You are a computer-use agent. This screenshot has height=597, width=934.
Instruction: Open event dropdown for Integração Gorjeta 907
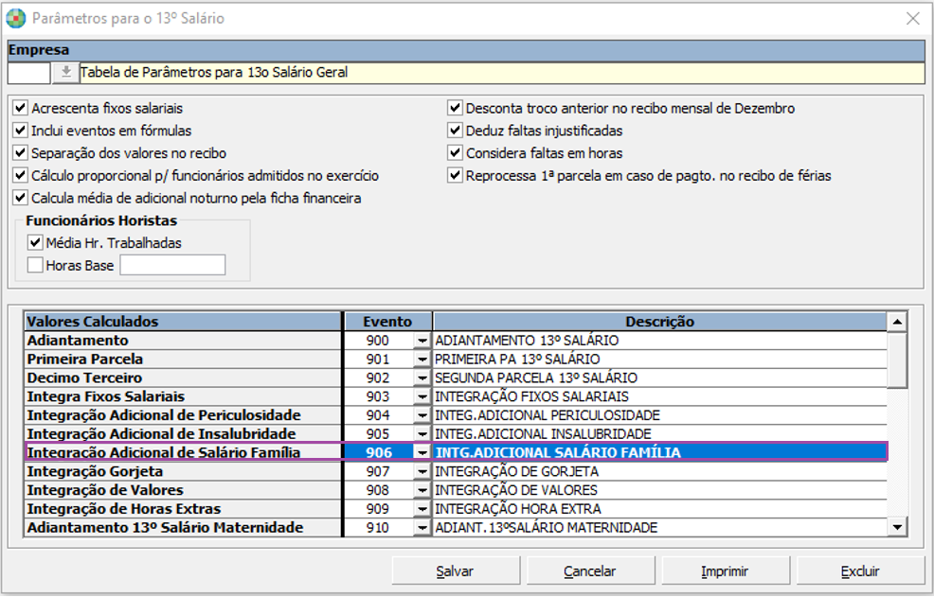click(422, 471)
